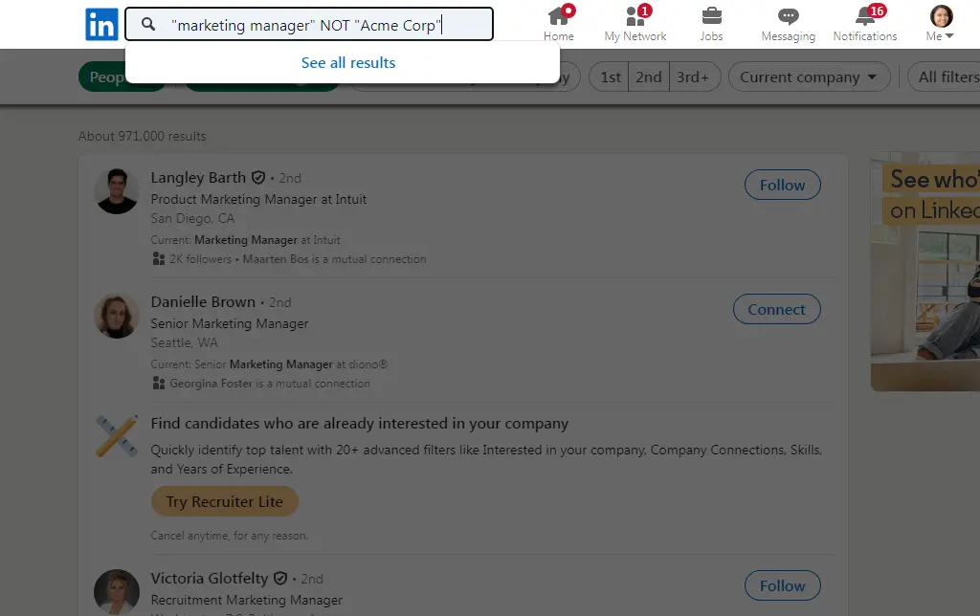Connect with Danielle Brown
Image resolution: width=980 pixels, height=616 pixels.
click(776, 309)
